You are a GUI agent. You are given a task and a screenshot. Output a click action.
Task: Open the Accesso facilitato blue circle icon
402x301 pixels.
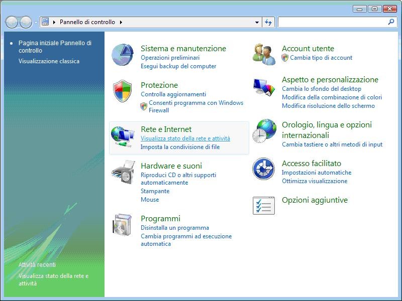tap(263, 169)
